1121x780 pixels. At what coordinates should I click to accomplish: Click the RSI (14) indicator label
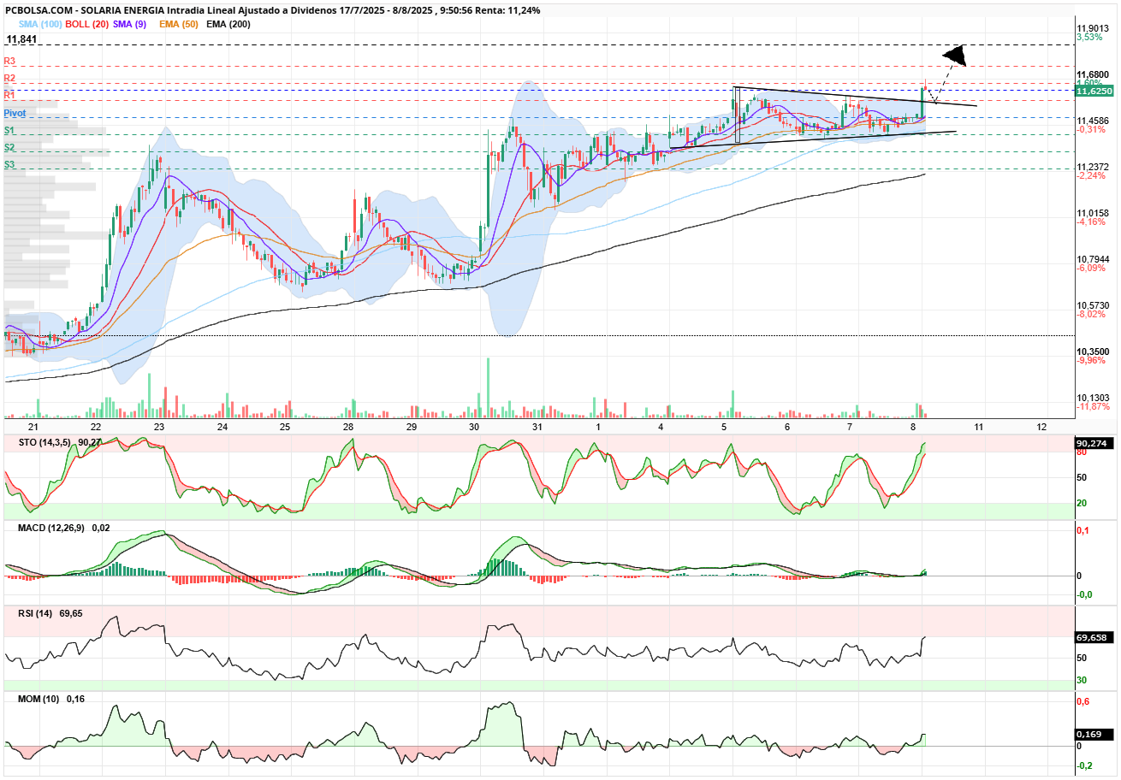36,613
